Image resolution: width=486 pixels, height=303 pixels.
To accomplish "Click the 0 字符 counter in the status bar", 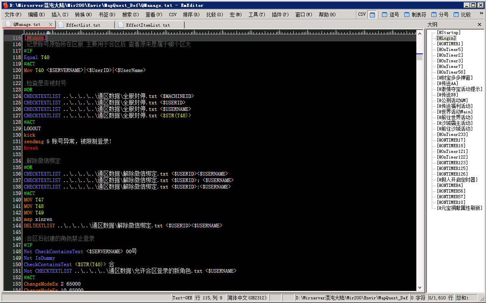I will [x=417, y=297].
